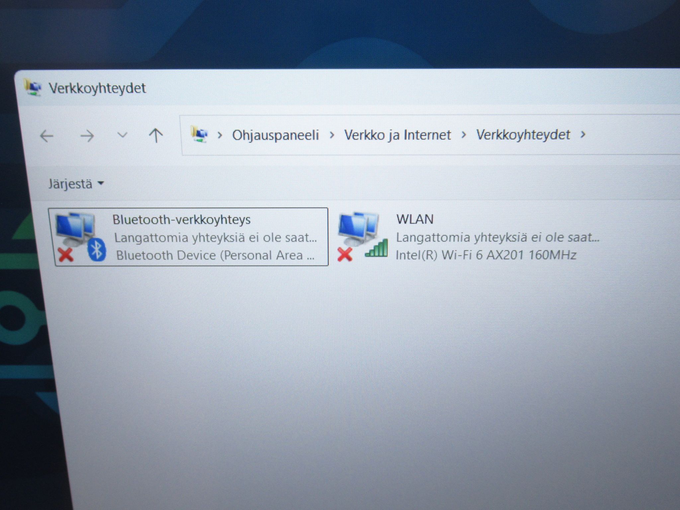This screenshot has width=680, height=510.
Task: Select the Bluetooth-verkkoyhteys adapter icon
Action: pyautogui.click(x=81, y=237)
